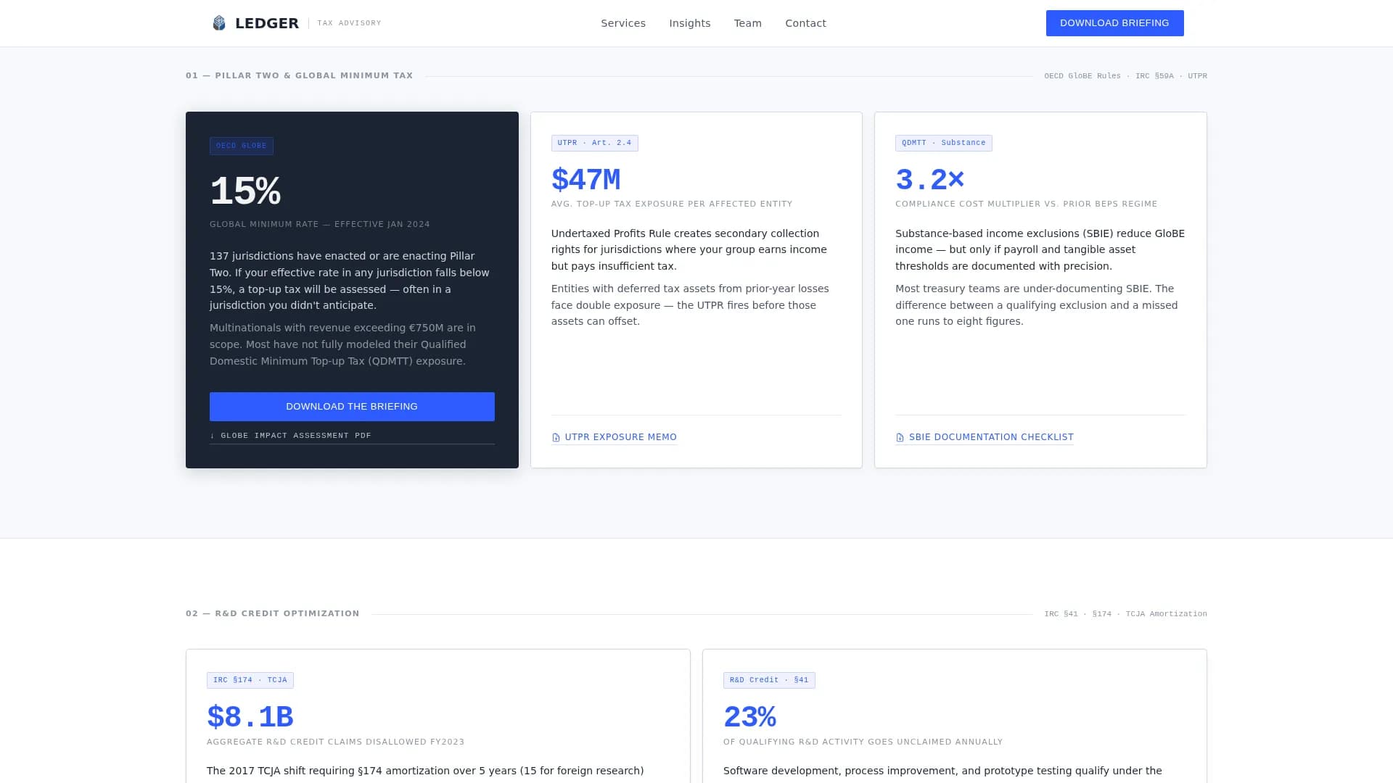Click the document icon beside SBIE Documentation Checklist
Viewport: 1393px width, 783px height.
click(900, 437)
